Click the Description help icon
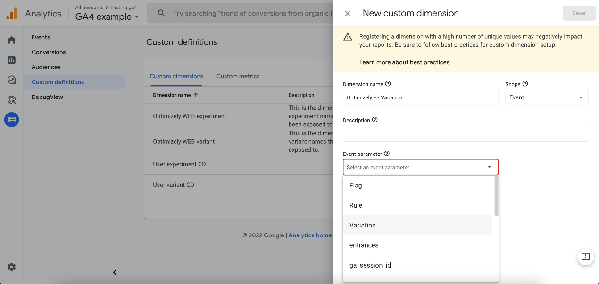 [375, 120]
